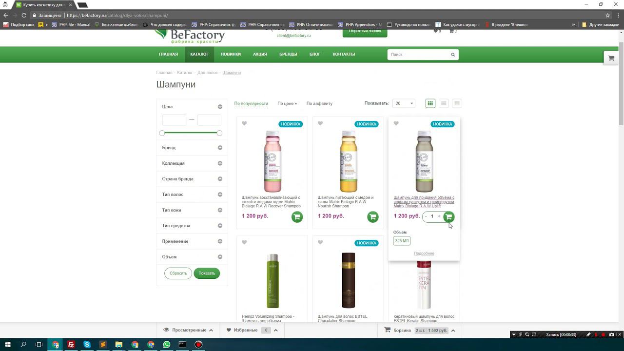
Task: Open the header cart counter icon
Action: click(x=453, y=31)
